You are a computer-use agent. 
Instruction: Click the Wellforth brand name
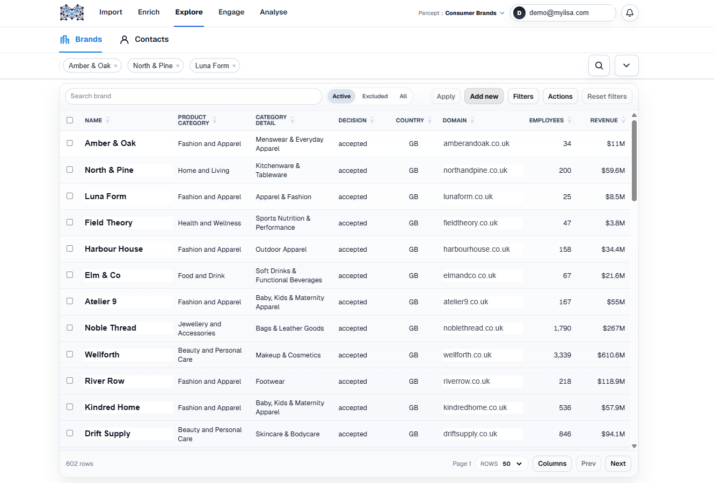[102, 355]
